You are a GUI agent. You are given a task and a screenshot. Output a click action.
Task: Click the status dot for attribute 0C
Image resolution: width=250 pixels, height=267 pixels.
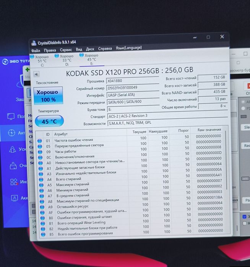coord(40,157)
